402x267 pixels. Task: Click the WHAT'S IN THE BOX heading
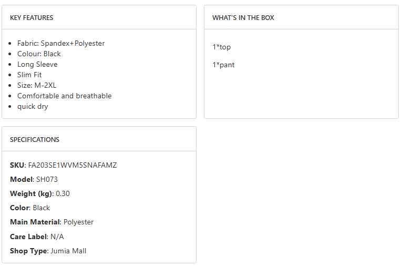pos(243,18)
